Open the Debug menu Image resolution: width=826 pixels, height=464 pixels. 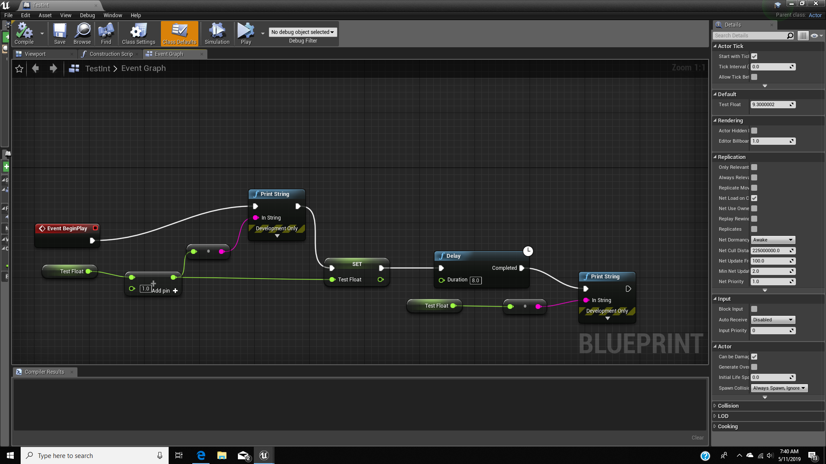(x=87, y=15)
